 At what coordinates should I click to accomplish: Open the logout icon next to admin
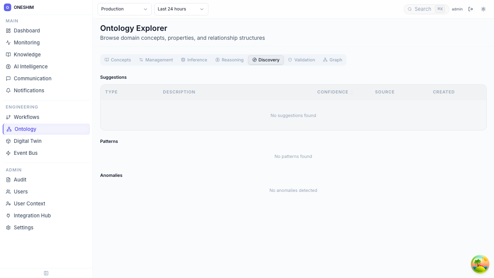click(x=470, y=9)
